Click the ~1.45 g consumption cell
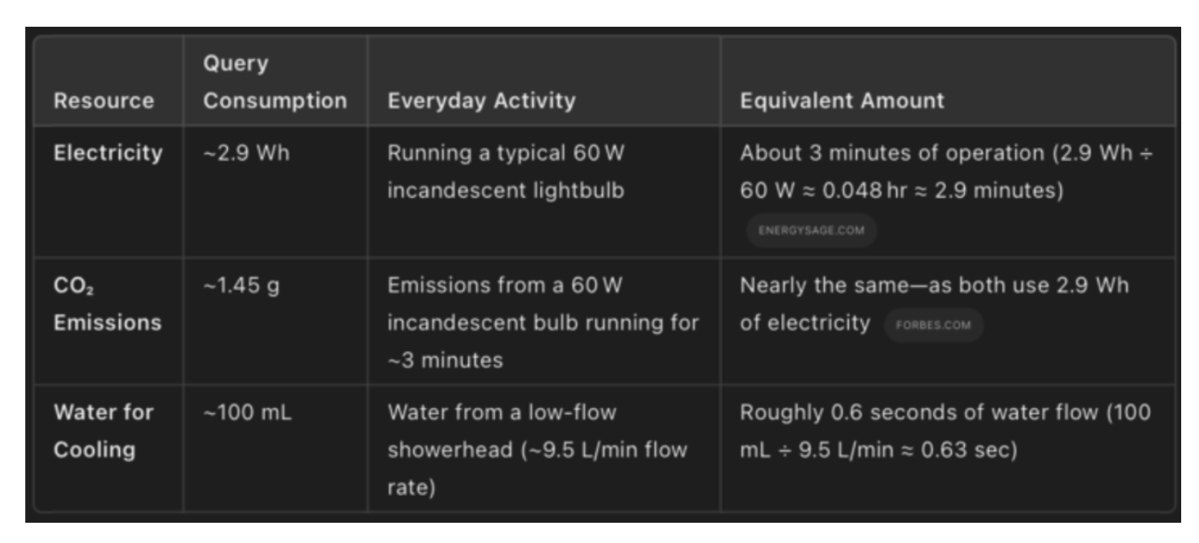The image size is (1199, 543). [x=241, y=286]
